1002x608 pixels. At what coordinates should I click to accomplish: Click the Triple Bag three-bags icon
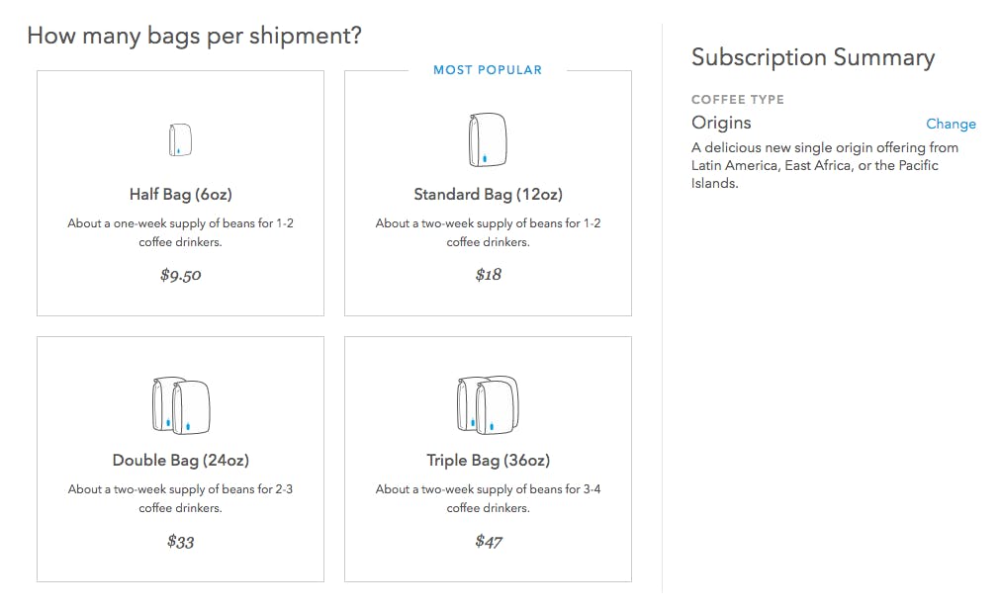pyautogui.click(x=488, y=405)
